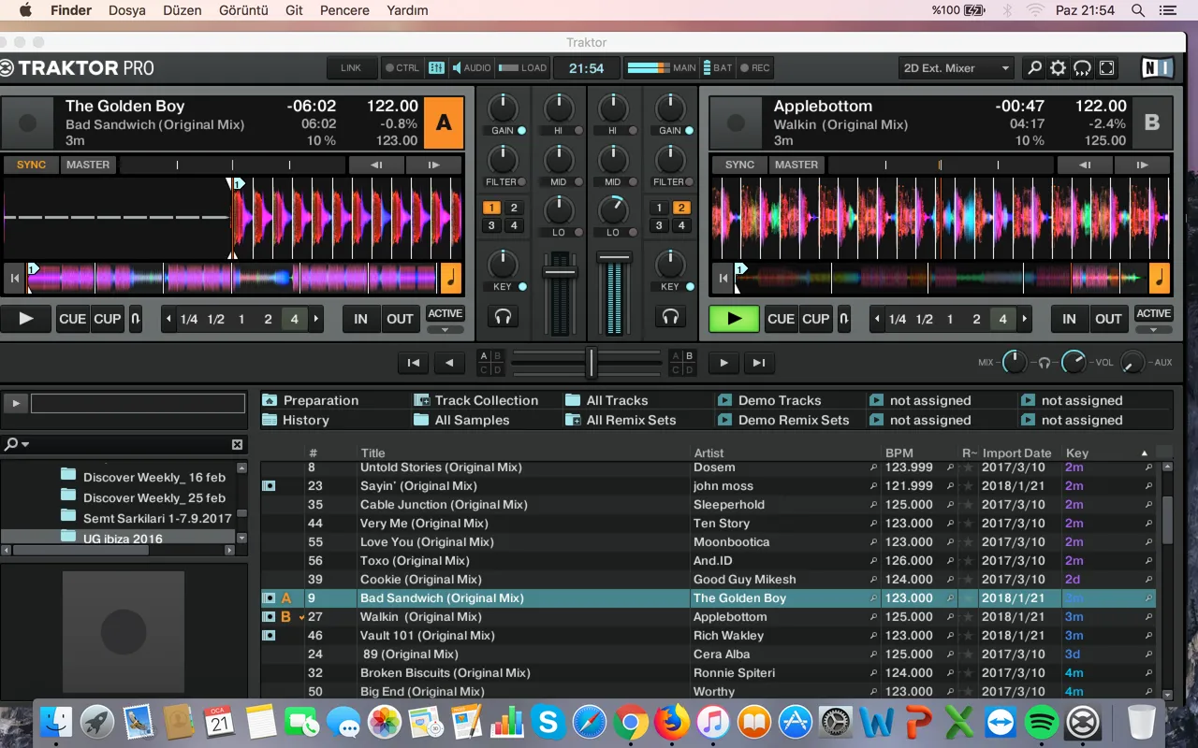Open the mixer FX panel icon next to CTRL

pos(436,67)
